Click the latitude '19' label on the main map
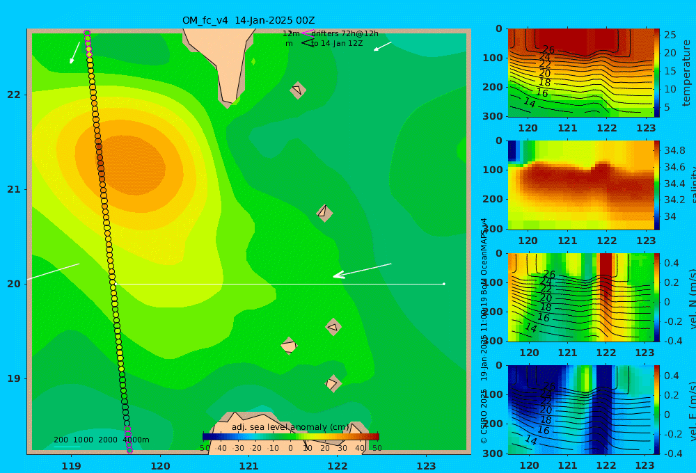The image size is (696, 473). tap(14, 378)
